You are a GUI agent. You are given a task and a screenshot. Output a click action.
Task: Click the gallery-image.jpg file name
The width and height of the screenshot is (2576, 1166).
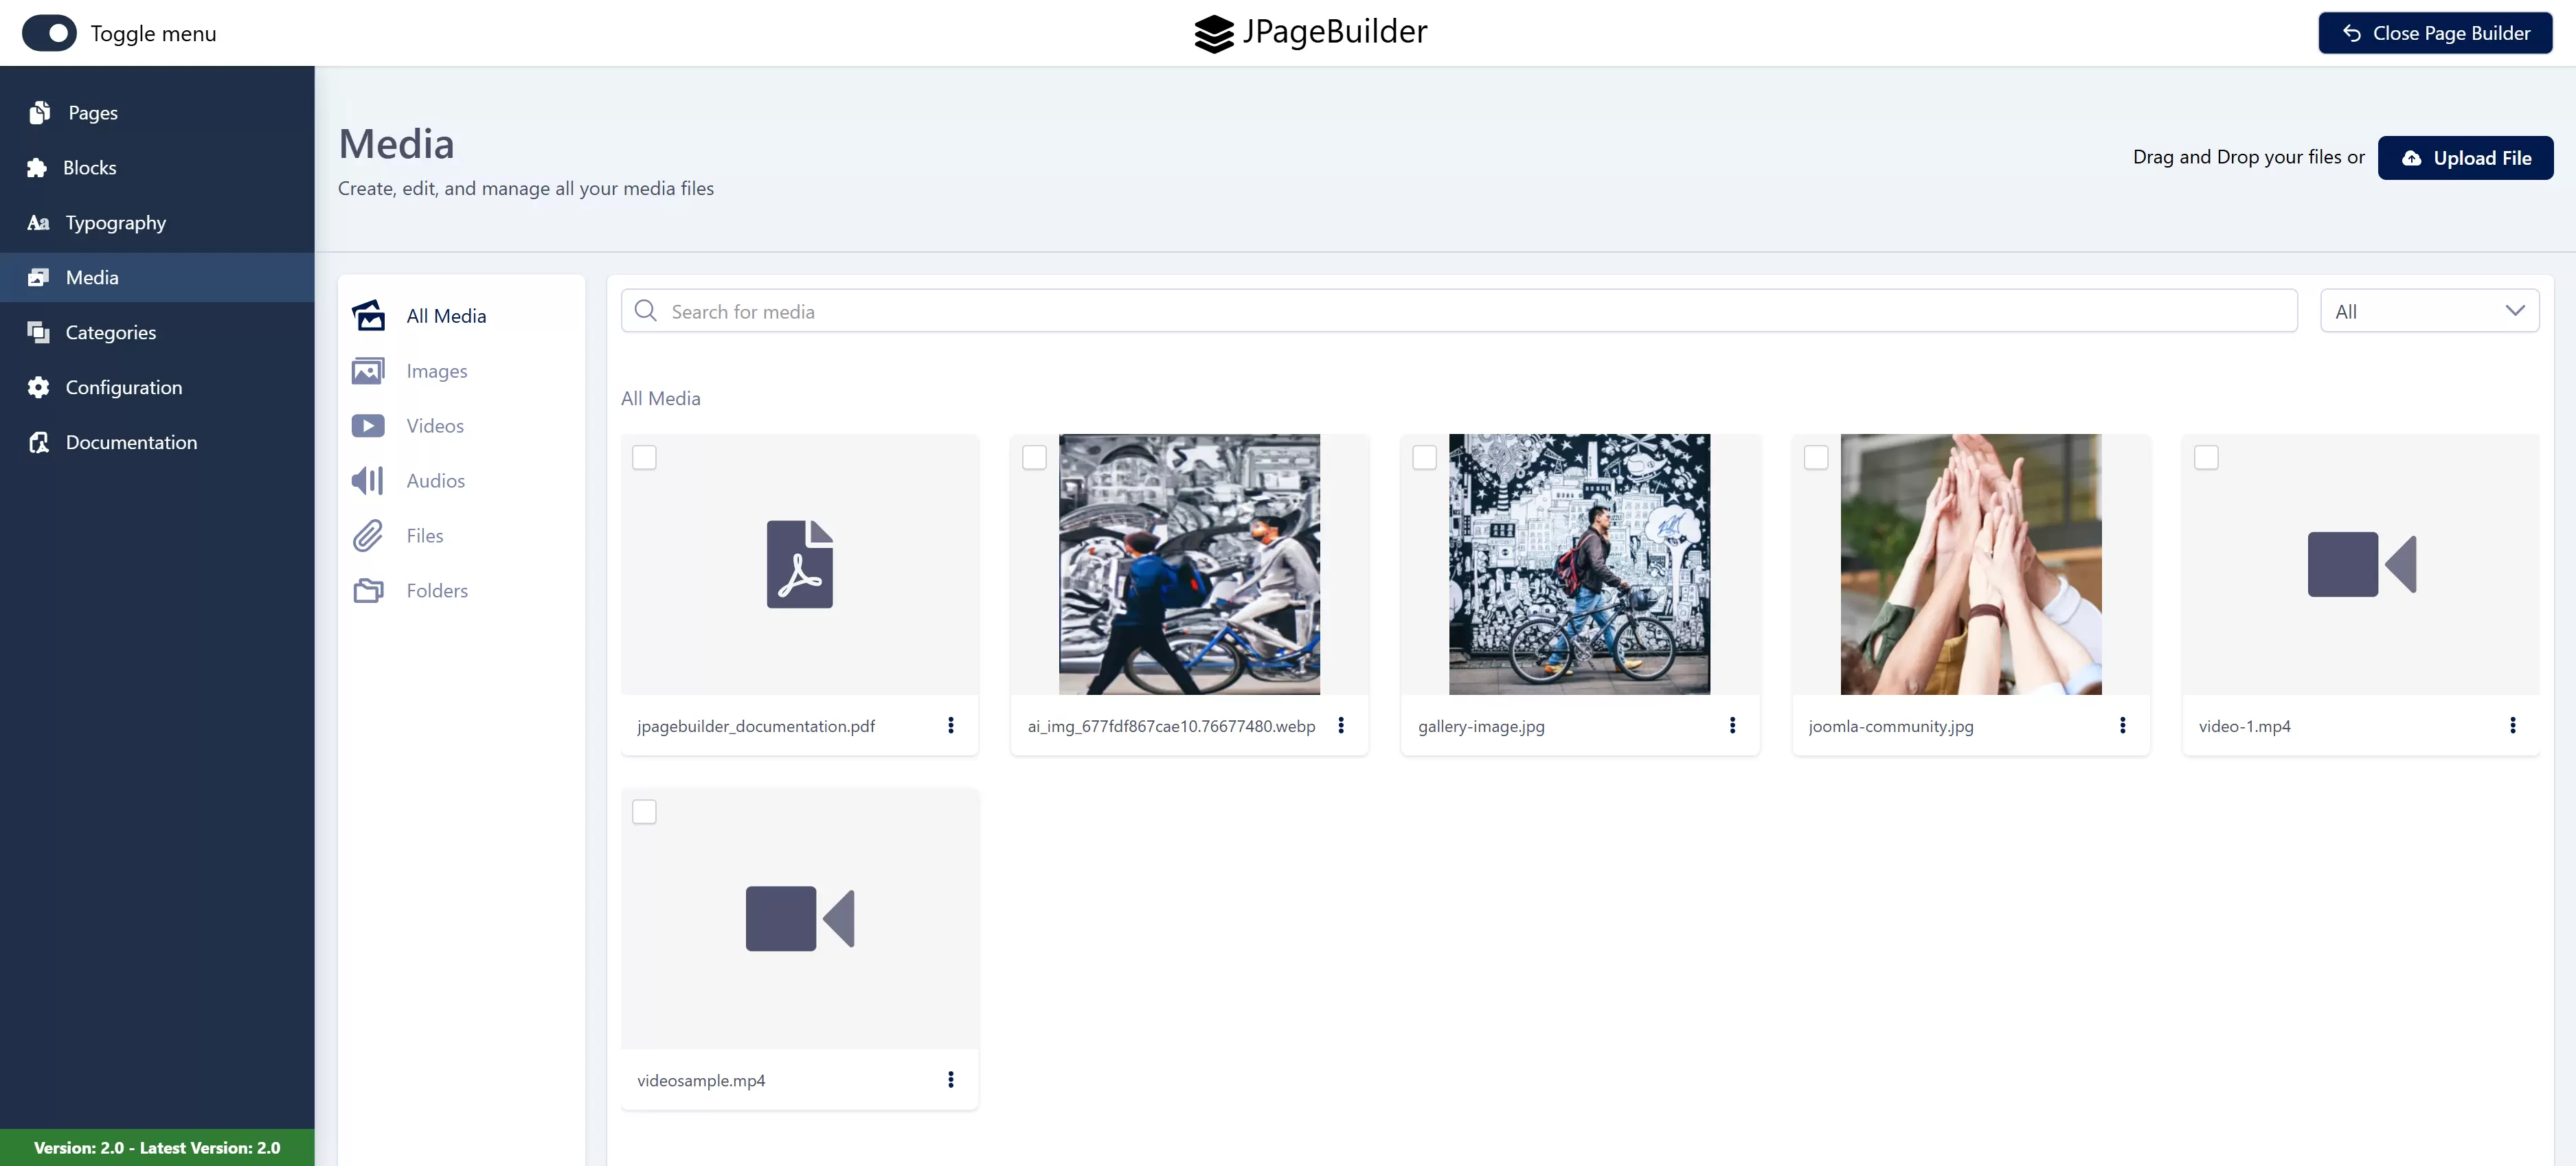1481,726
